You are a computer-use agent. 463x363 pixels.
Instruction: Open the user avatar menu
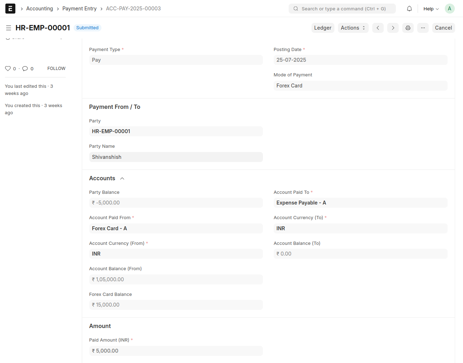click(449, 9)
